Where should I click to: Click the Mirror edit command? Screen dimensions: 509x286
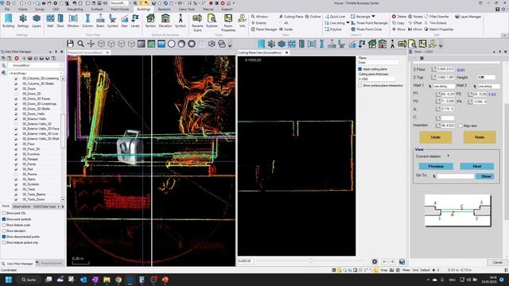click(x=415, y=29)
